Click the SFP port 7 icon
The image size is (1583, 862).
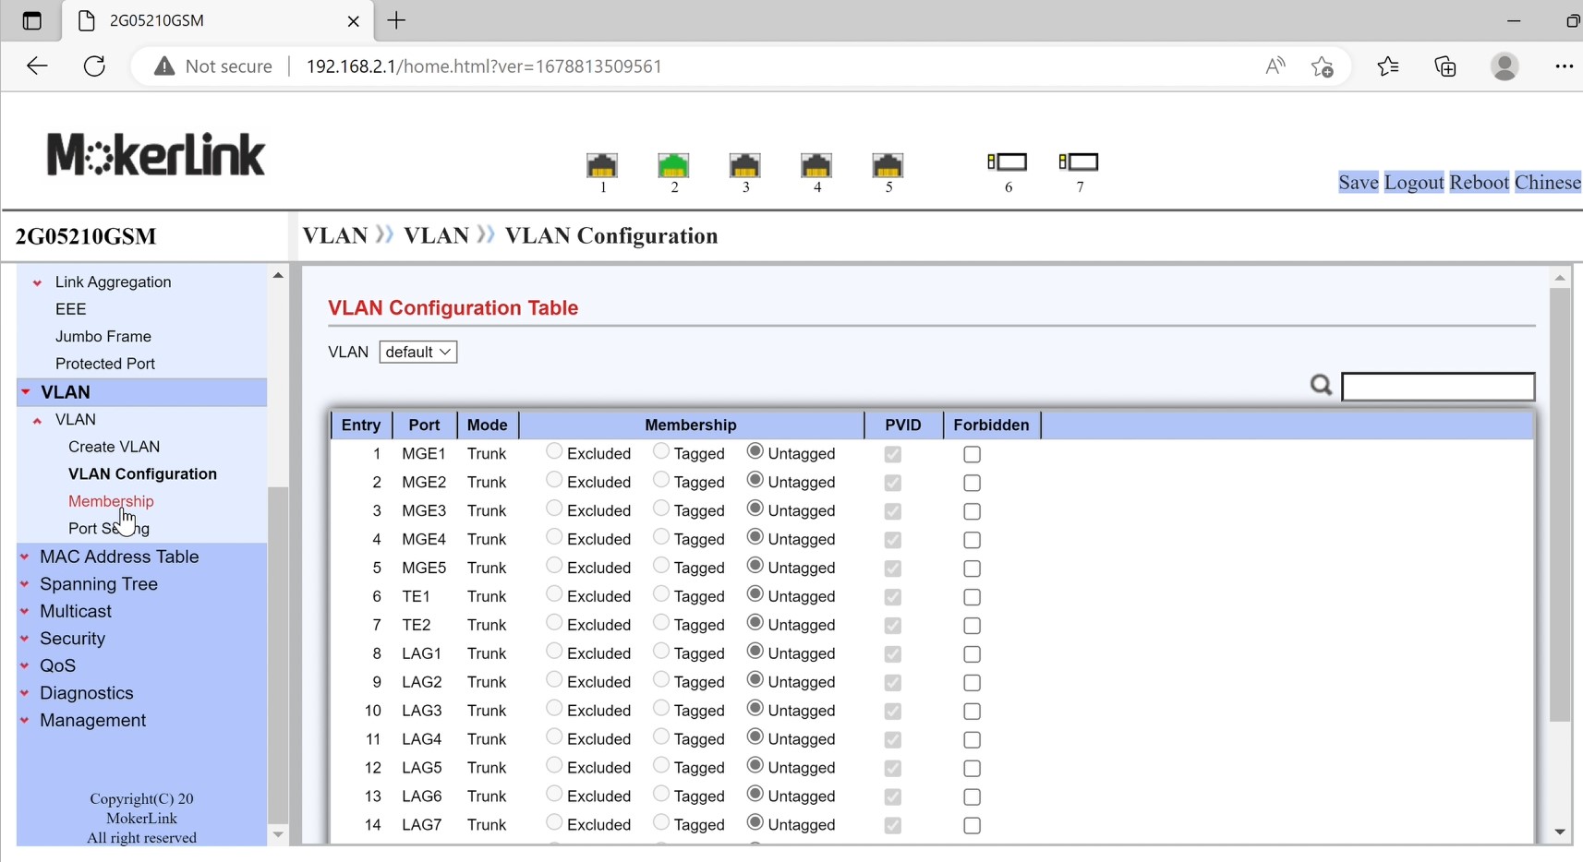click(x=1079, y=162)
